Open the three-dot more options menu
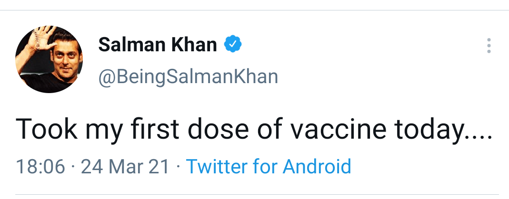Viewport: 509px width, 199px height. point(489,45)
